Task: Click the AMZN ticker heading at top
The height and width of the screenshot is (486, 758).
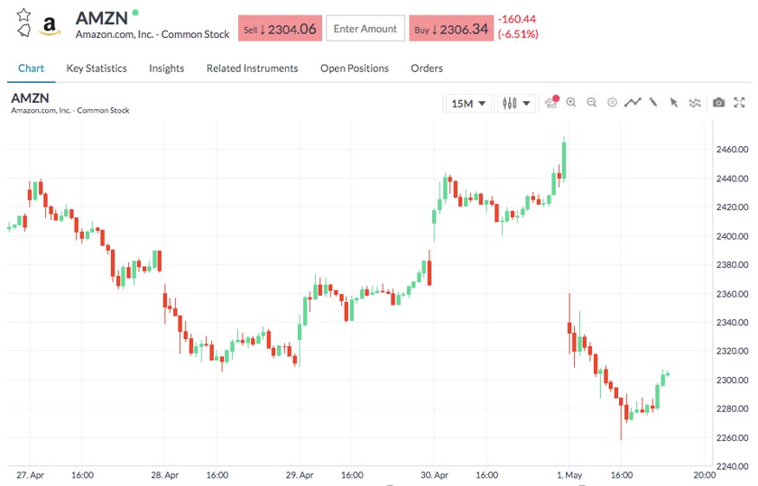Action: point(101,18)
